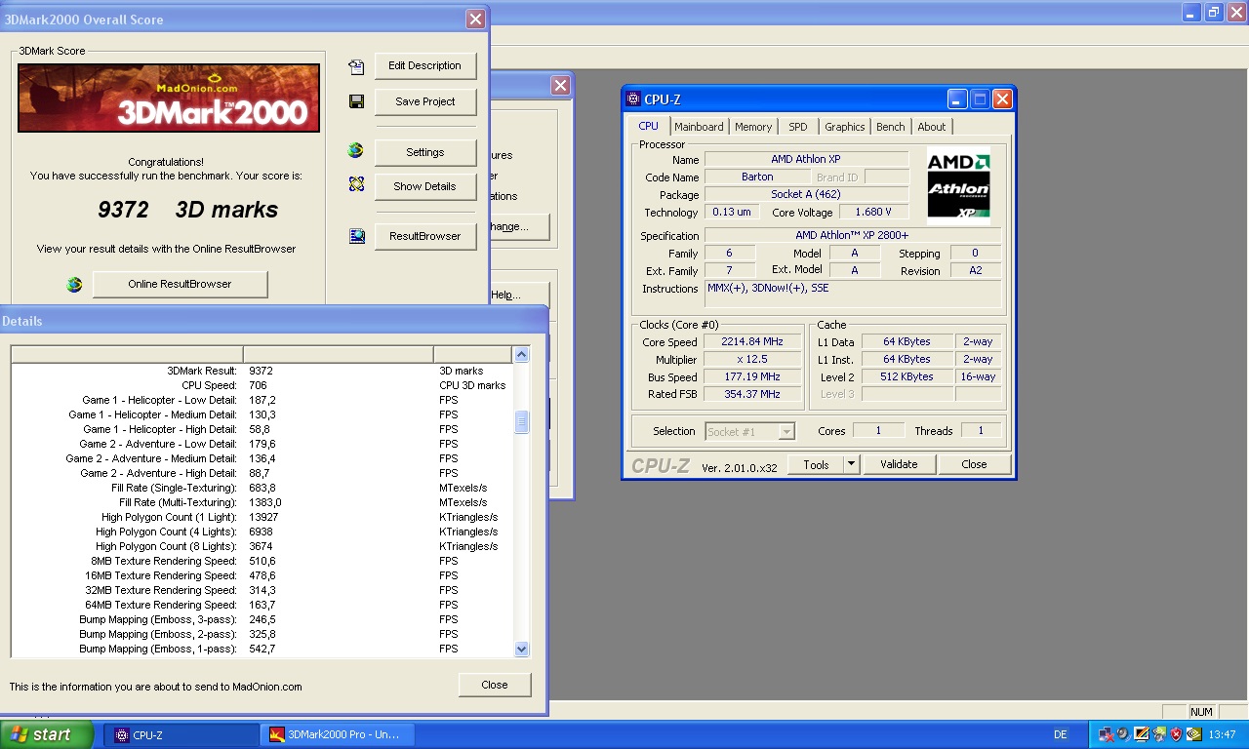Switch to the CPU tab in CPU-Z
1249x749 pixels.
click(x=648, y=126)
